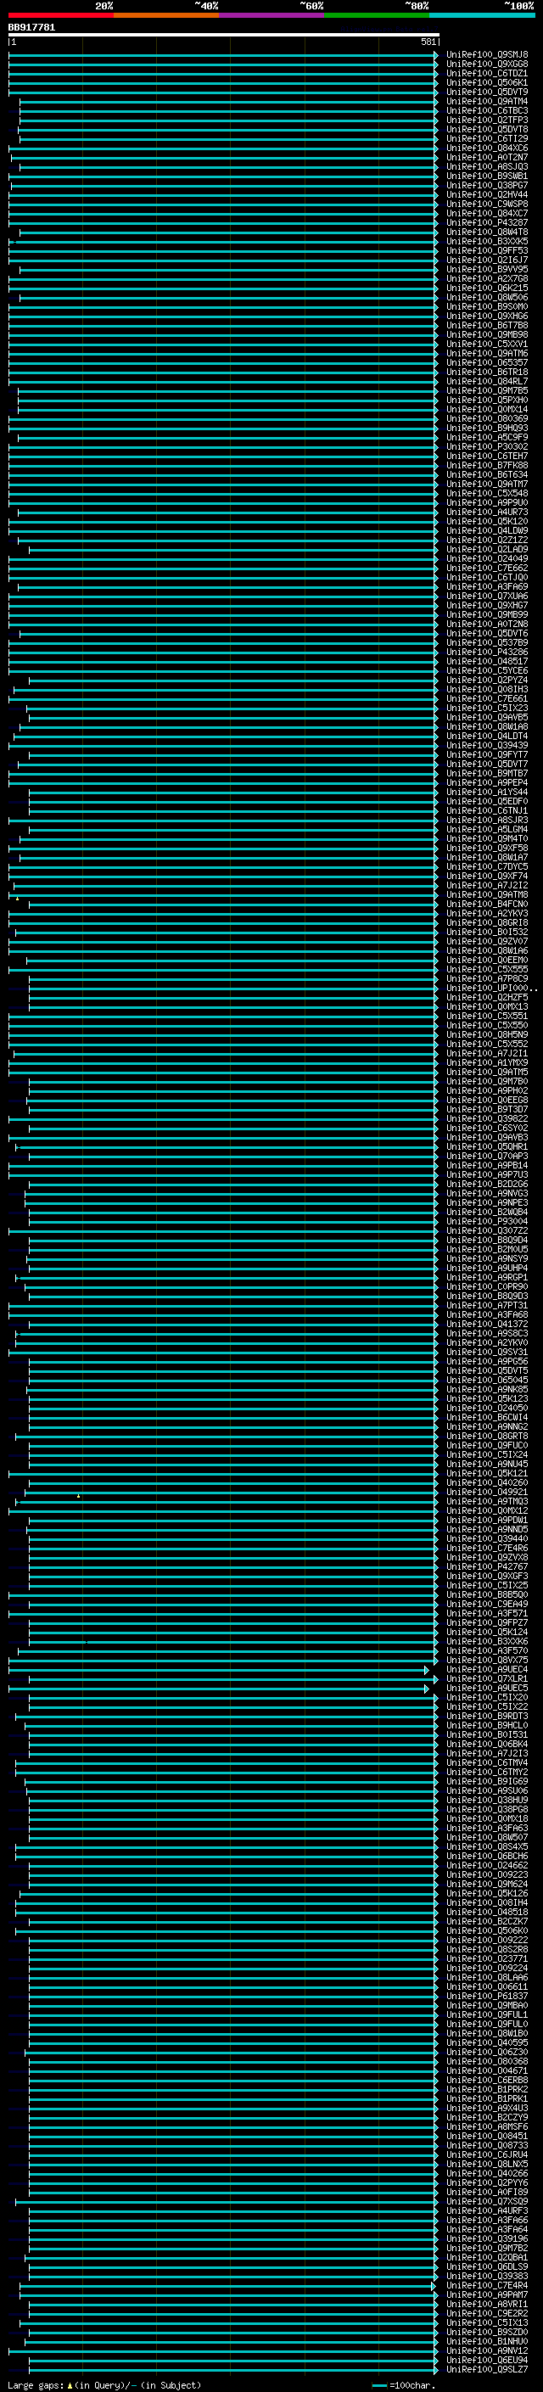Select hit label UniRef100_Q06Z30
This screenshot has width=543, height=2392.
pos(487,2052)
